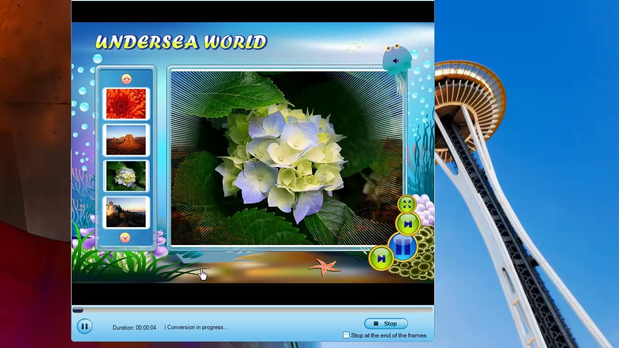The height and width of the screenshot is (348, 619).
Task: Switch the slideshow preview to fullscreen
Action: (x=407, y=204)
